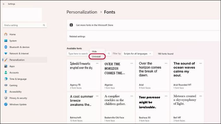
Task: Click the 190 fonts found text
Action: click(x=166, y=54)
